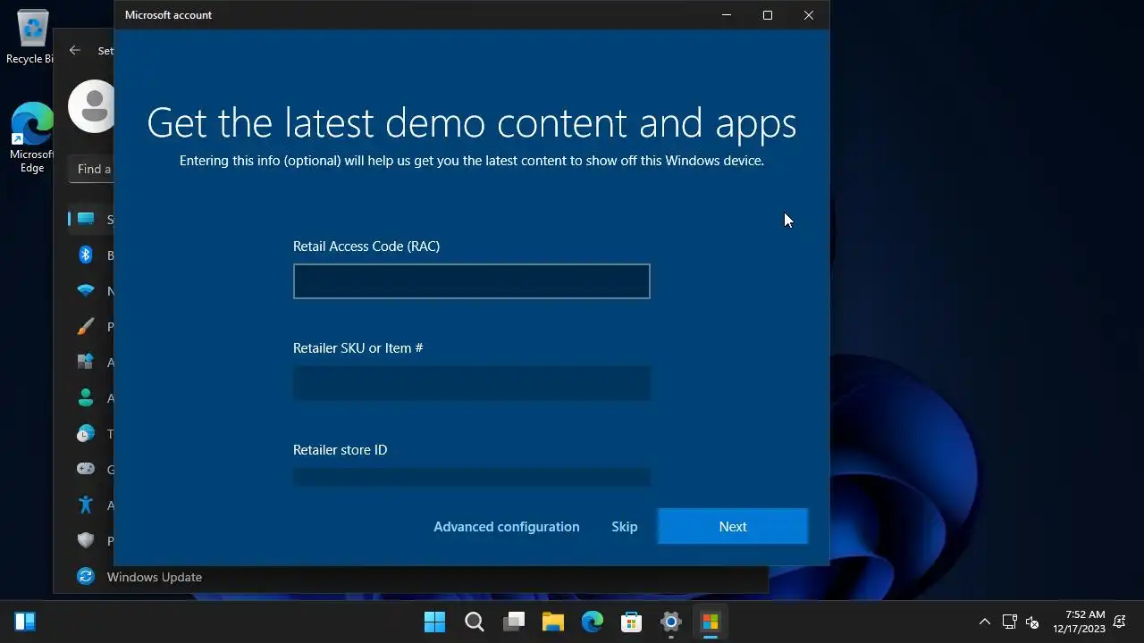The height and width of the screenshot is (643, 1144).
Task: Select the Gaming controller icon in Settings
Action: (x=86, y=469)
